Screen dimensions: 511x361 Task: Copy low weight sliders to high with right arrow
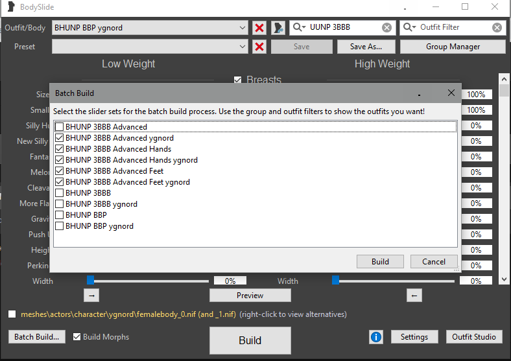91,296
